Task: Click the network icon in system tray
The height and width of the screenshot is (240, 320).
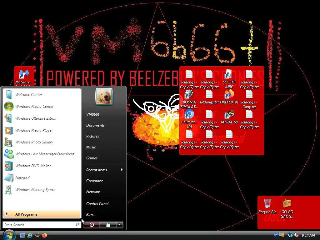Action: [290, 235]
